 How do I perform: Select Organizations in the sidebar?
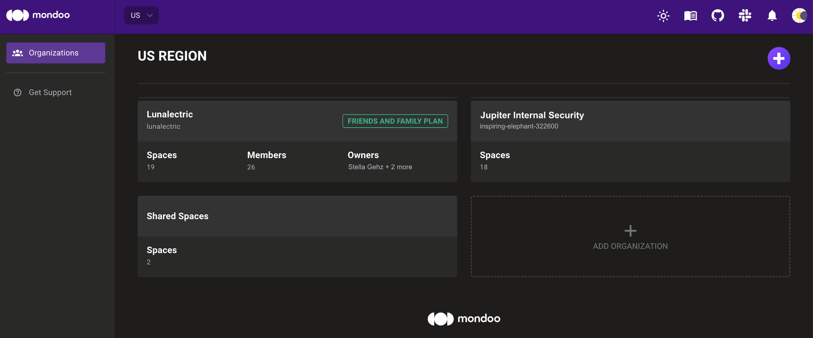coord(56,53)
